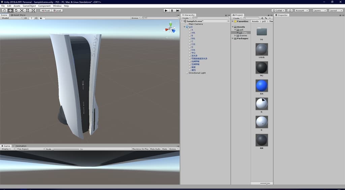Select the Rotate tool
The image size is (345, 190).
pos(16,10)
